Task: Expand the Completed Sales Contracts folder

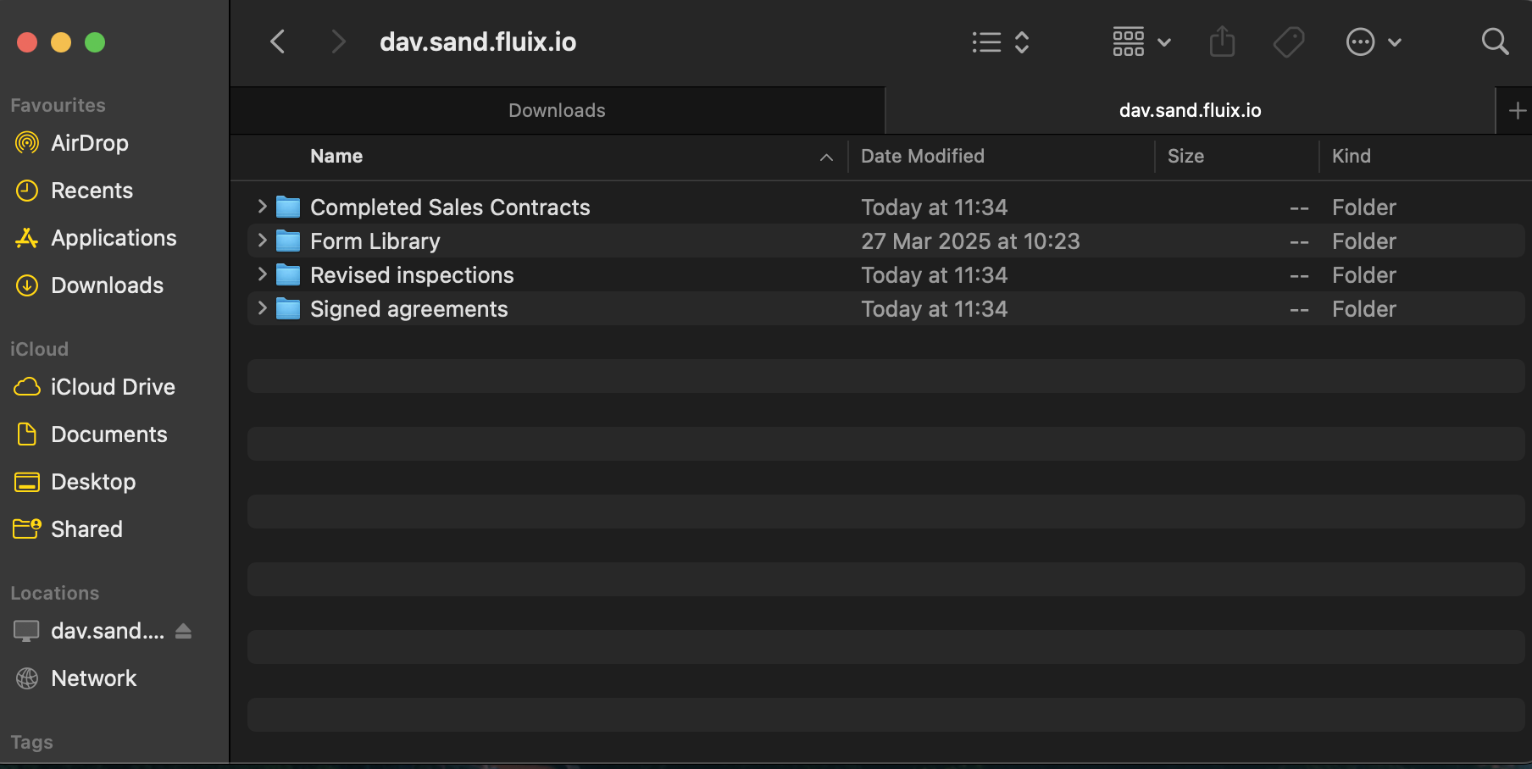Action: coord(262,207)
